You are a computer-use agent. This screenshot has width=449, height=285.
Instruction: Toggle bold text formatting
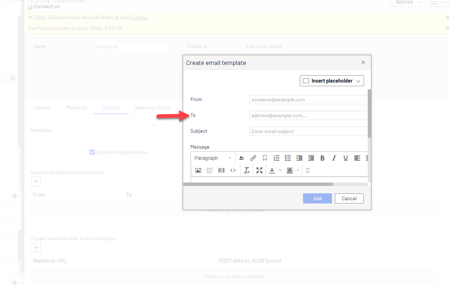coord(323,158)
